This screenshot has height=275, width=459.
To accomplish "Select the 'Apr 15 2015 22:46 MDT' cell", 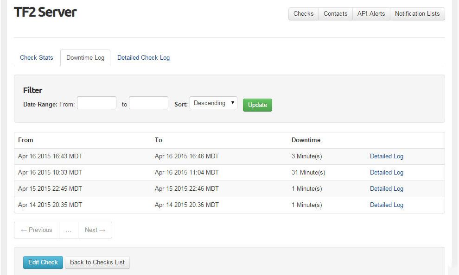I will [187, 189].
